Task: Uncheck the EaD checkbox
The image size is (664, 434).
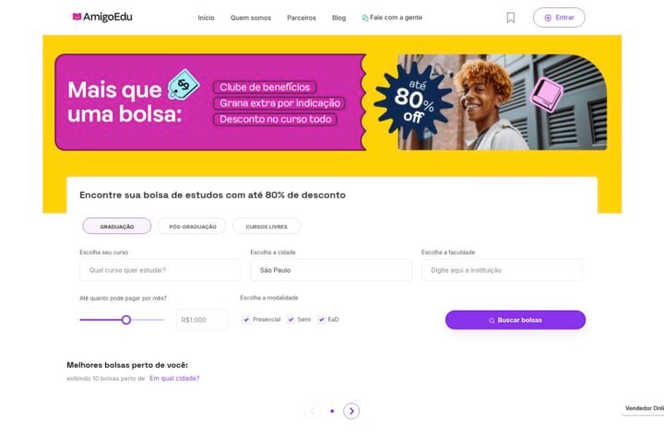Action: point(322,320)
